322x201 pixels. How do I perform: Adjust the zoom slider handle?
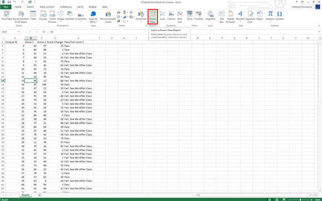click(x=300, y=199)
